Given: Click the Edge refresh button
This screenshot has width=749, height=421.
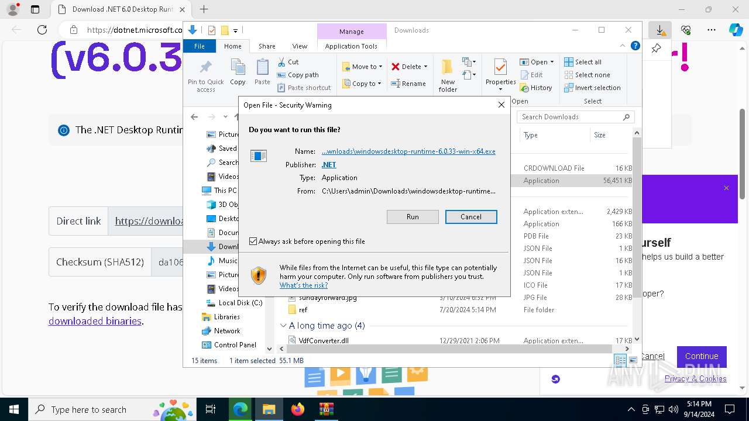Looking at the screenshot, I should (42, 30).
